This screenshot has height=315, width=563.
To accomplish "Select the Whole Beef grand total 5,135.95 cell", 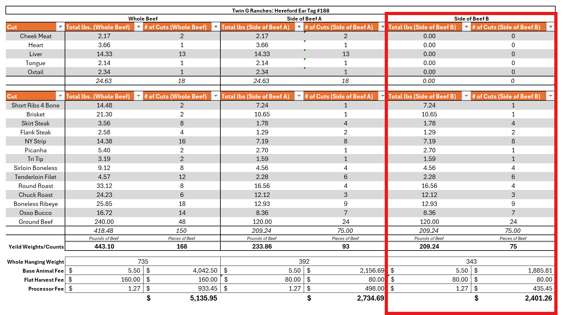I will tap(203, 298).
